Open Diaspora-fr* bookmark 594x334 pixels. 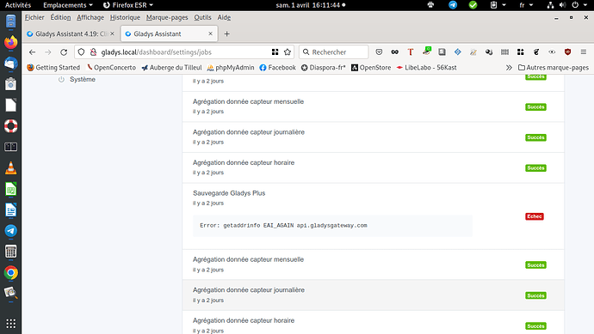click(x=324, y=67)
